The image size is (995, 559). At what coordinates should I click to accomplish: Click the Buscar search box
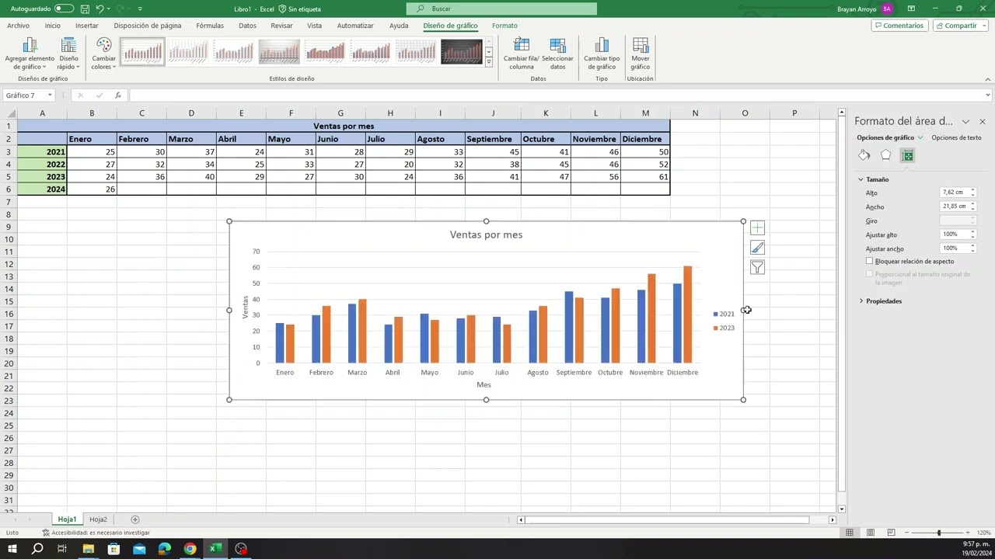coord(501,9)
